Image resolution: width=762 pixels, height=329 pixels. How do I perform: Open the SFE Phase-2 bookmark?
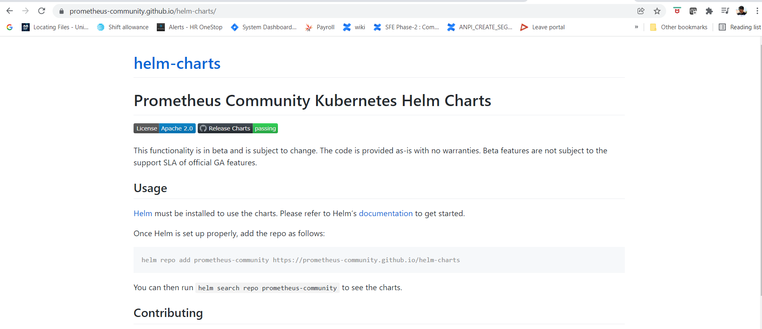tap(406, 27)
